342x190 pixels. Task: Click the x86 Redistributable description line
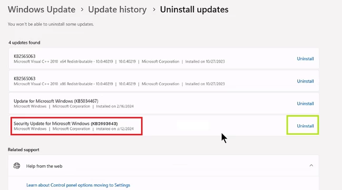pos(119,84)
